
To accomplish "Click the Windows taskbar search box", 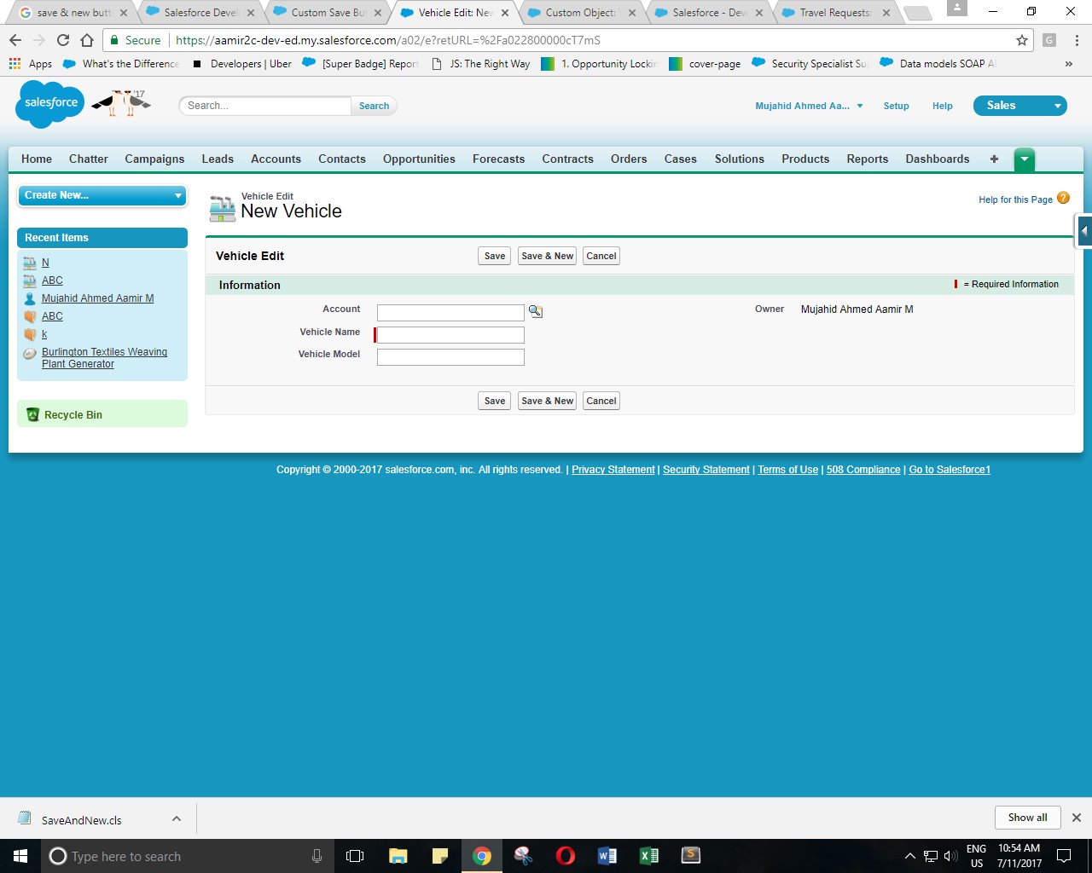I will click(188, 856).
